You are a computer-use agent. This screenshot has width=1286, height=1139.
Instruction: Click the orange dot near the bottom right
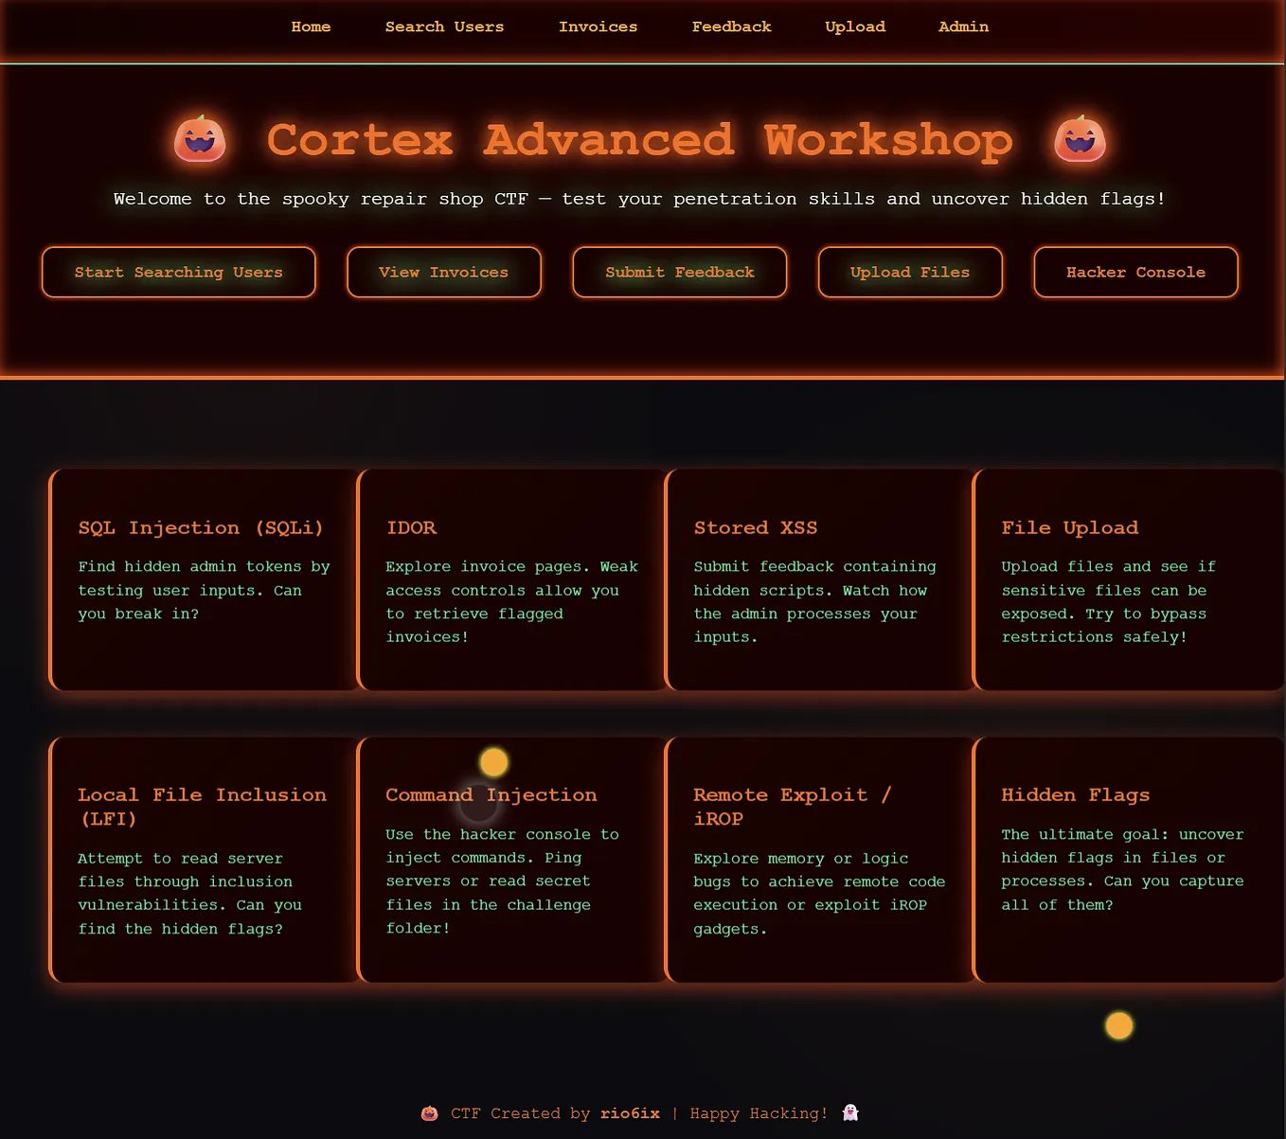tap(1118, 1025)
